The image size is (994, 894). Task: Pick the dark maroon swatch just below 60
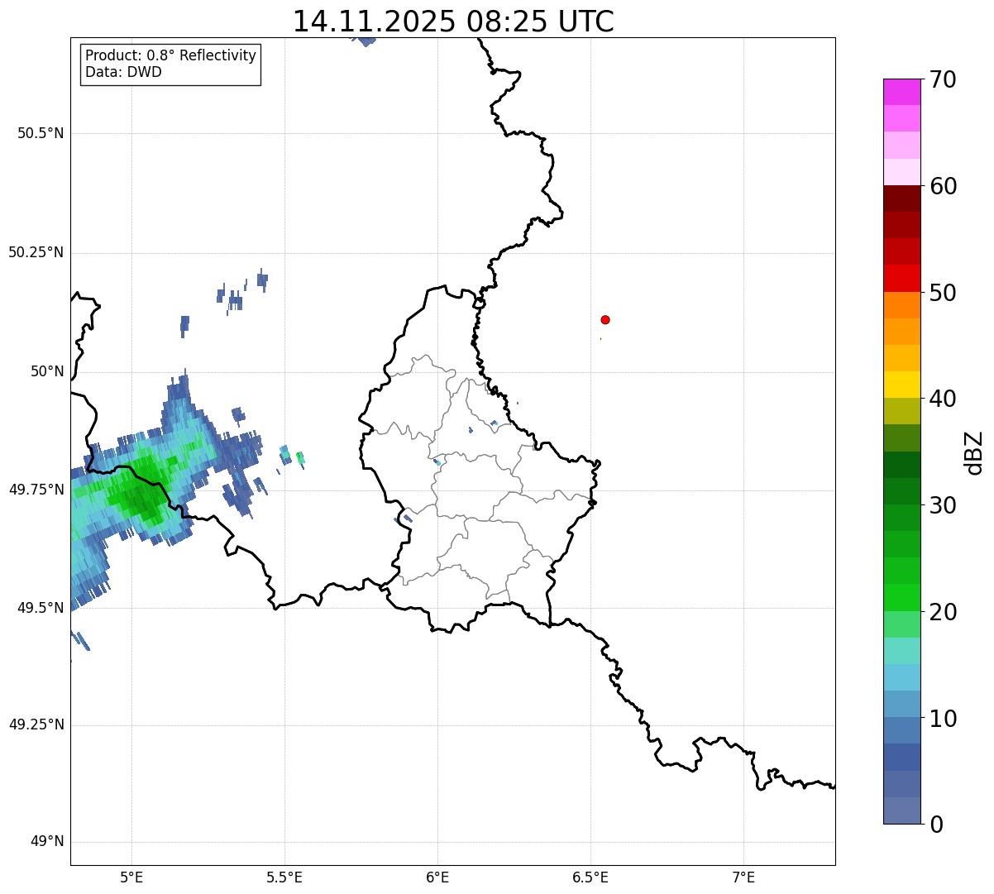pyautogui.click(x=902, y=198)
